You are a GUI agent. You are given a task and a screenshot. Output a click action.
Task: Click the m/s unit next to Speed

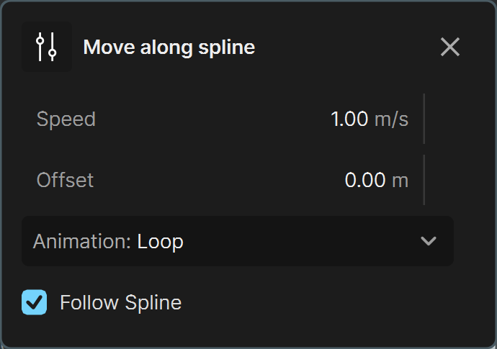tap(391, 119)
